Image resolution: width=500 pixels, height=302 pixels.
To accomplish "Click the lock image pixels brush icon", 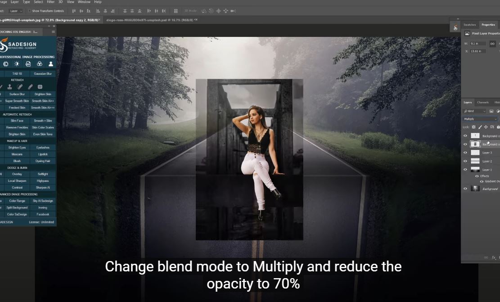I will (x=480, y=127).
